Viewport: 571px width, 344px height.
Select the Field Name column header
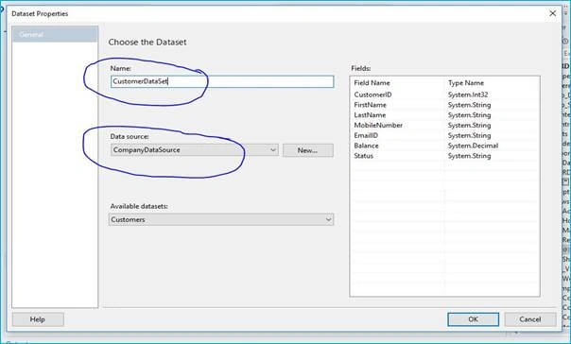click(x=372, y=83)
